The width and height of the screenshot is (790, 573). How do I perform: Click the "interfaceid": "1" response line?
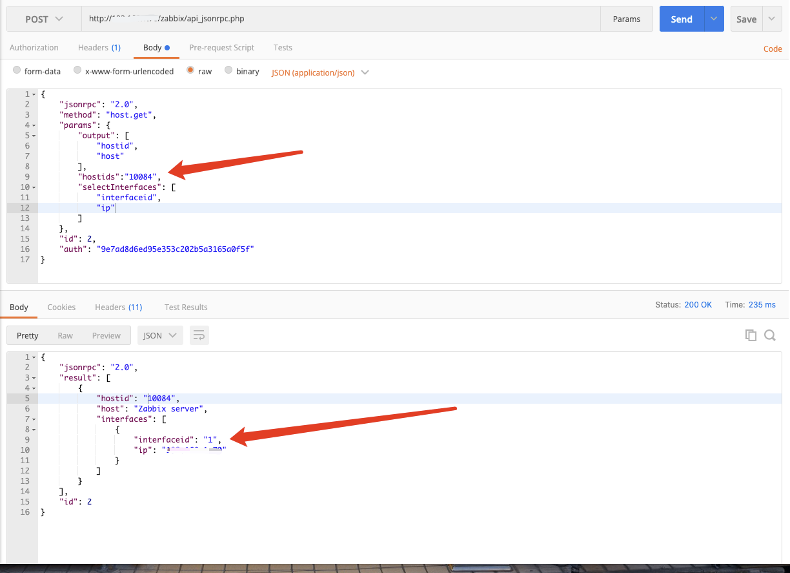[x=178, y=440]
